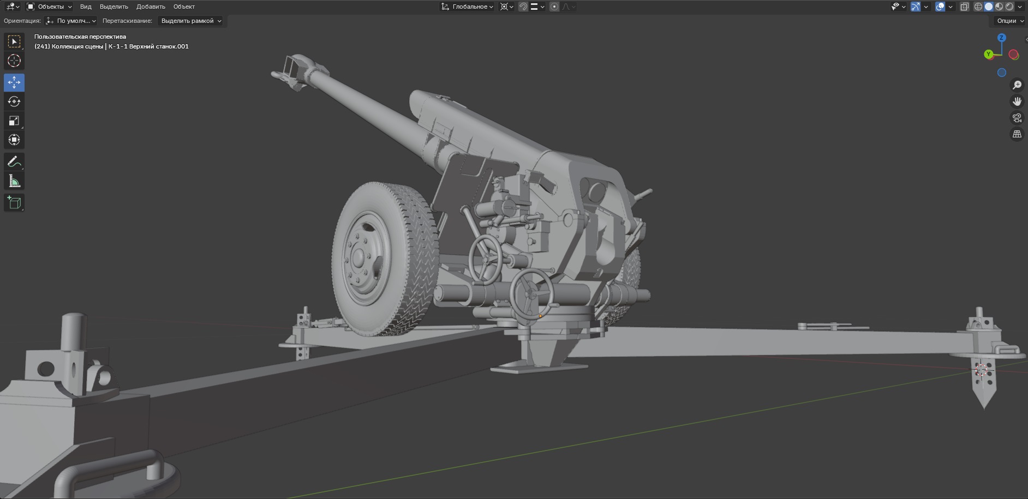Click the "Пользовательская перспектива" viewport label
Viewport: 1028px width, 499px height.
tap(80, 37)
